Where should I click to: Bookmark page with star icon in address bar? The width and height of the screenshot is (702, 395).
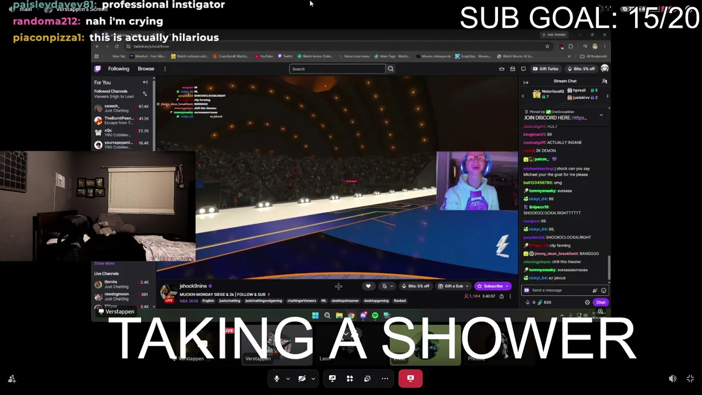pyautogui.click(x=547, y=47)
